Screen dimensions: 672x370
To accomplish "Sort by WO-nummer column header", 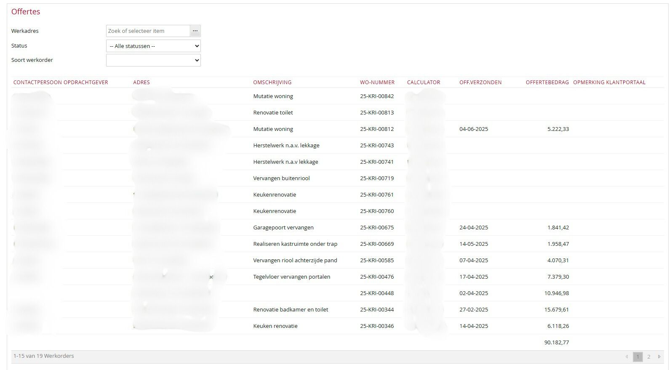I will [377, 83].
